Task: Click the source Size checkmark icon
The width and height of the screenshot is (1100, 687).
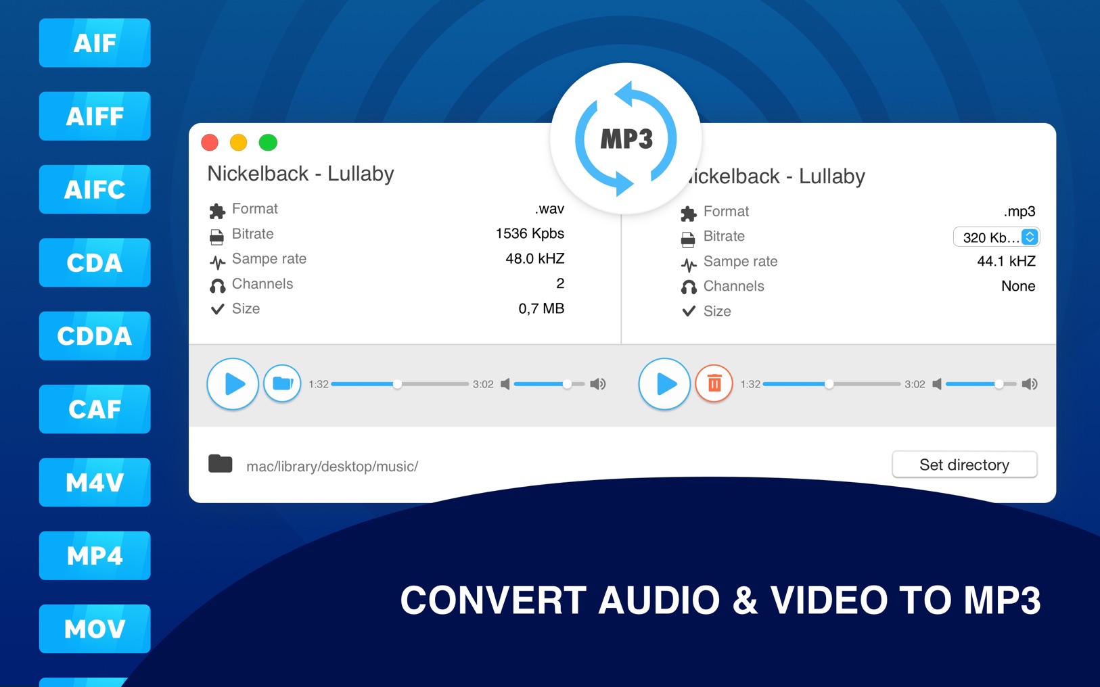Action: (217, 310)
